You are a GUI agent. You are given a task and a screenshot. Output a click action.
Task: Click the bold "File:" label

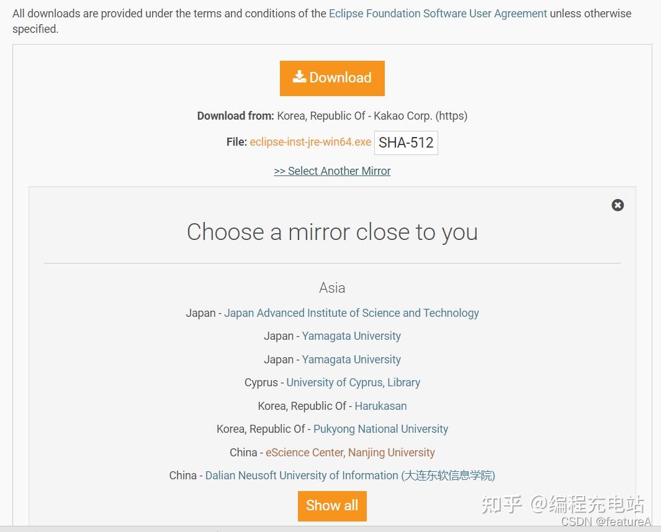[236, 142]
